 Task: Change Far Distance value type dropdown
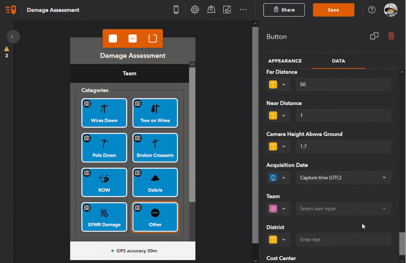pos(278,84)
